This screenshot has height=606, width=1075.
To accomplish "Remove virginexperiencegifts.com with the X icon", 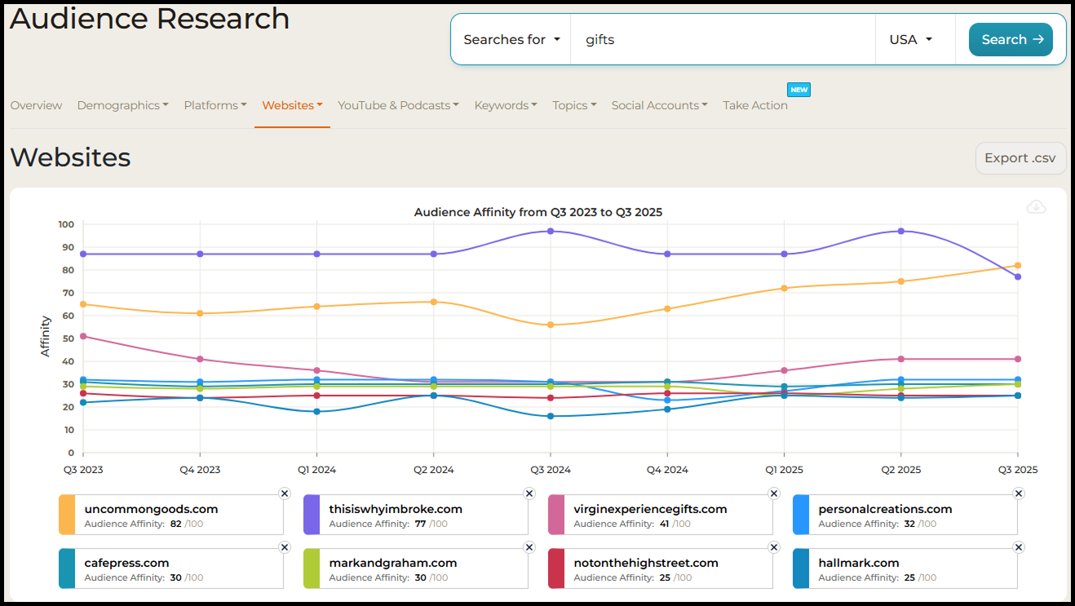I will [773, 493].
